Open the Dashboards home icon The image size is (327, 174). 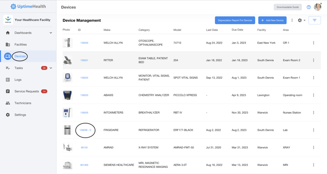coord(8,33)
